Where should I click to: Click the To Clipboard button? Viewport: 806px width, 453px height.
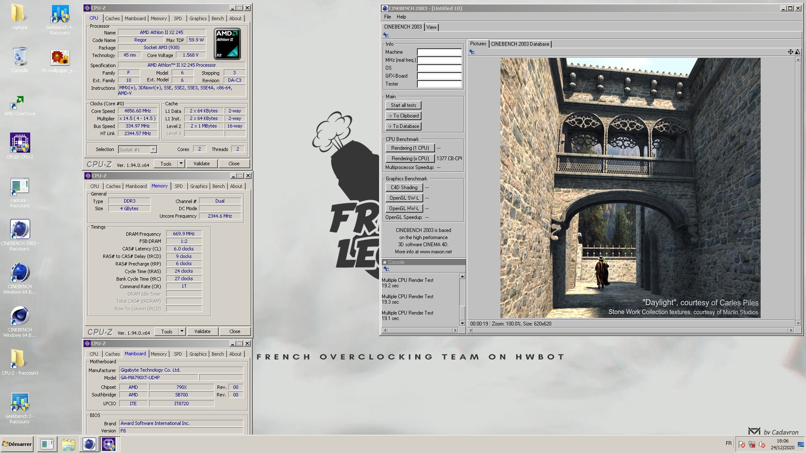(x=403, y=116)
